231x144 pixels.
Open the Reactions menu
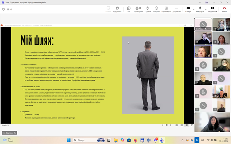tap(156, 9)
